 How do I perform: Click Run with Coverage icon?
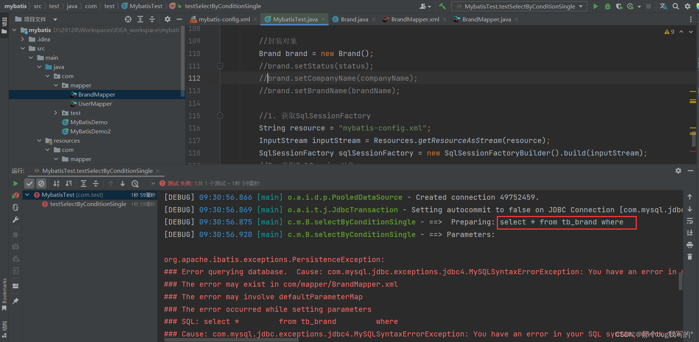click(x=619, y=6)
